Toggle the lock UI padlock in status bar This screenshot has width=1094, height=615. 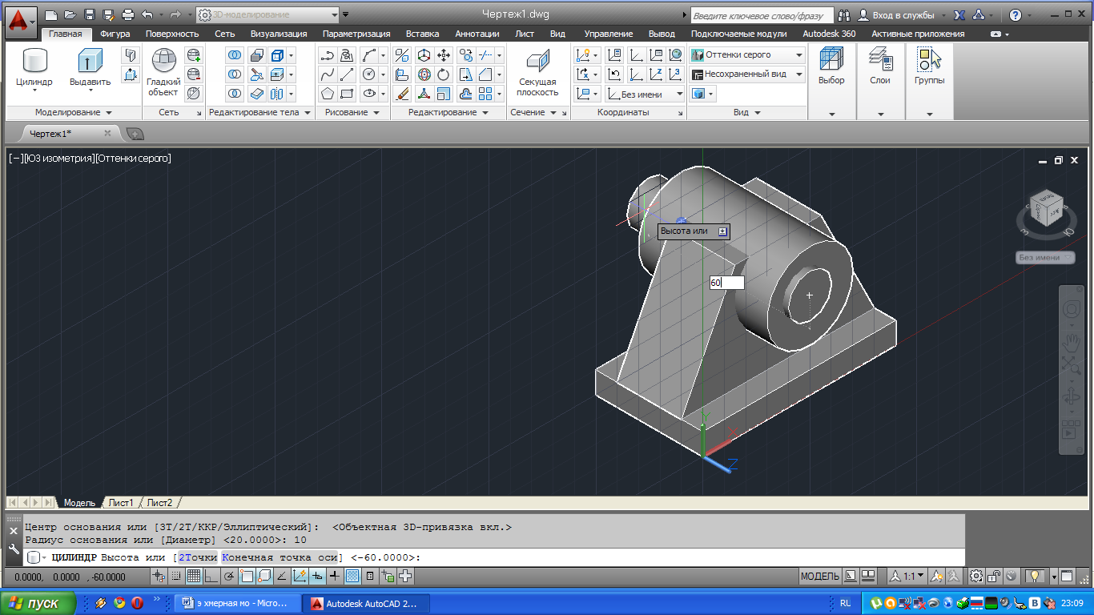(994, 576)
